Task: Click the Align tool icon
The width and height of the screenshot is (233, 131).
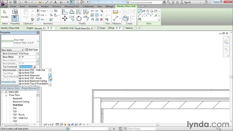Action: 64,12
